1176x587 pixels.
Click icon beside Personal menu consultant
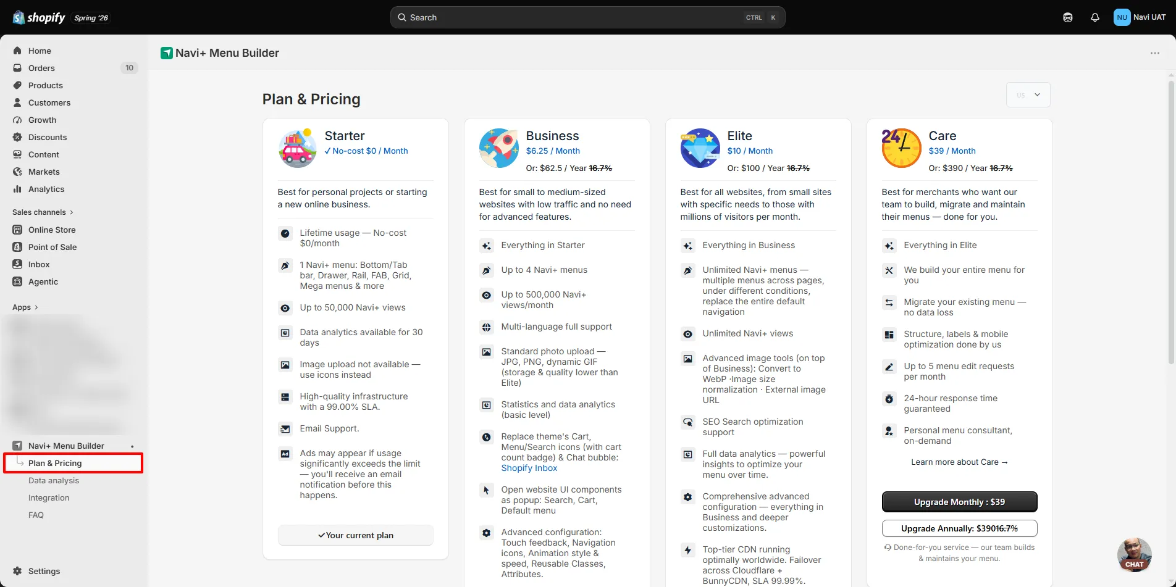889,431
